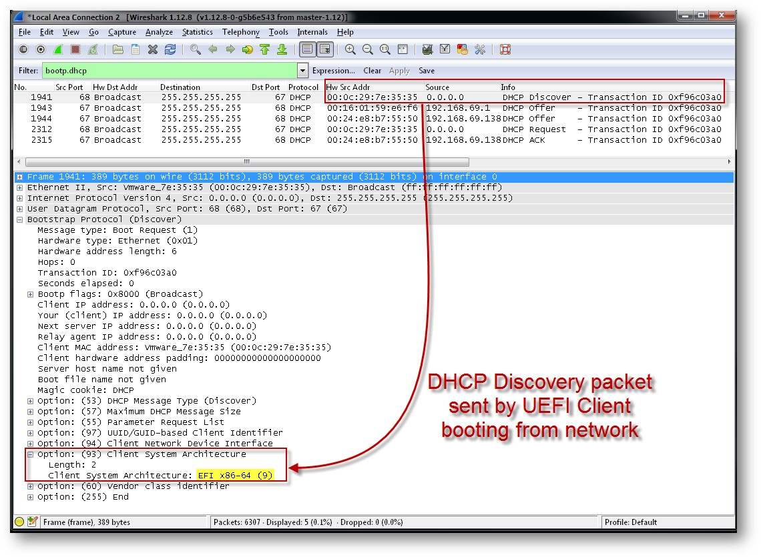Select the DHCP ACK packet row
Viewport: 761px width, 557px height.
tap(200, 139)
